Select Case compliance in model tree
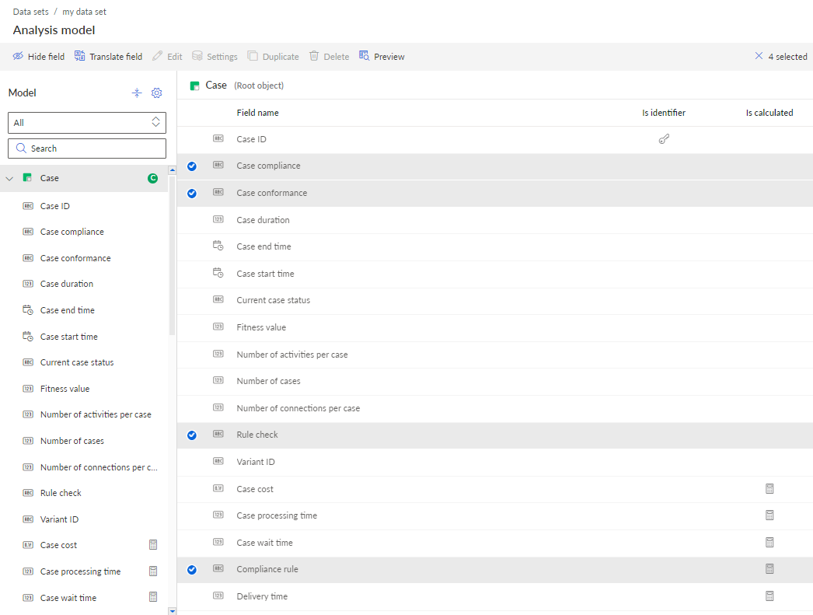Image resolution: width=813 pixels, height=615 pixels. click(72, 232)
